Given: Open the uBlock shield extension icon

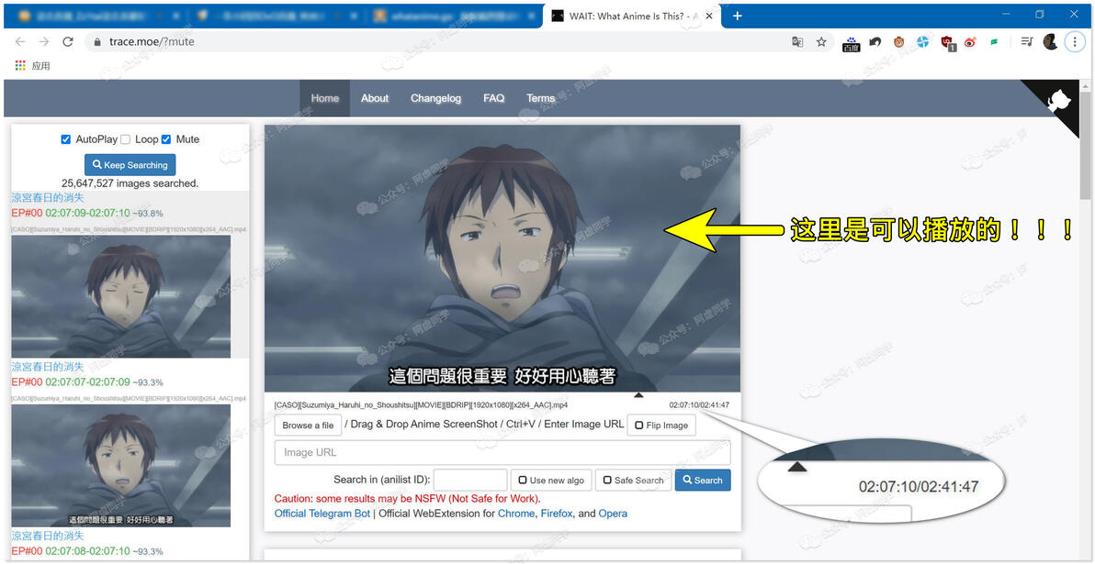Looking at the screenshot, I should click(x=947, y=43).
